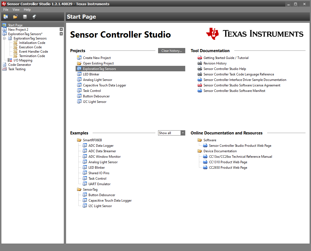Image resolution: width=311 pixels, height=251 pixels.
Task: Open the Help menu
Action: (x=27, y=10)
